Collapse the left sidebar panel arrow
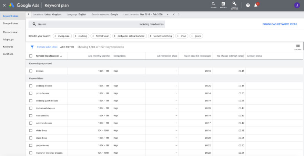The height and width of the screenshot is (156, 304). tap(28, 14)
